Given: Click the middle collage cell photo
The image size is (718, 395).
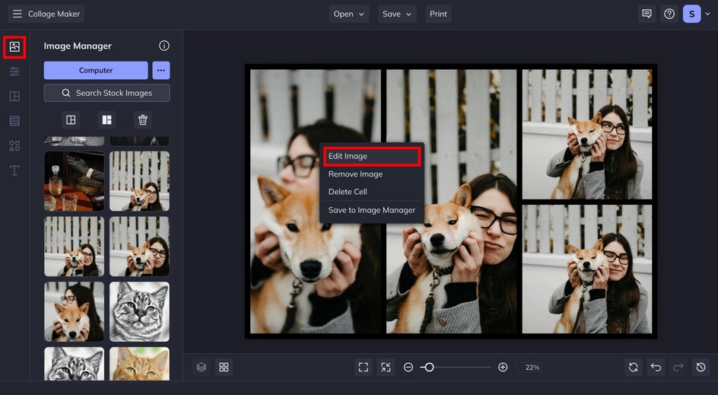Looking at the screenshot, I should pos(452,202).
